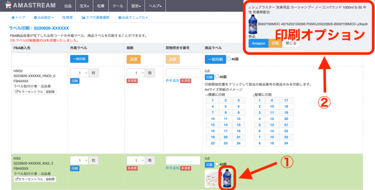Viewport: 375px width, 190px height.
Task: Click the AMASTREAM cart logo icon
Action: coord(8,5)
